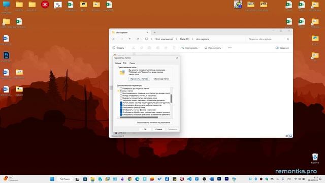Select the This PC desktop icon
The image size is (325, 183).
coord(6,6)
